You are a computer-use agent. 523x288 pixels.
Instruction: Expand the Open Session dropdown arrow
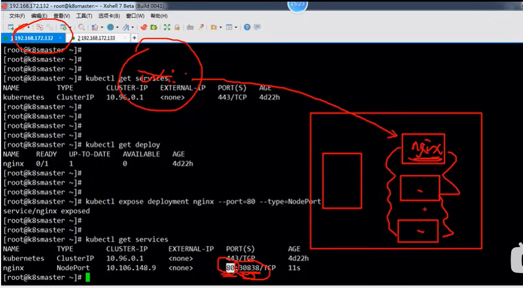(x=29, y=27)
